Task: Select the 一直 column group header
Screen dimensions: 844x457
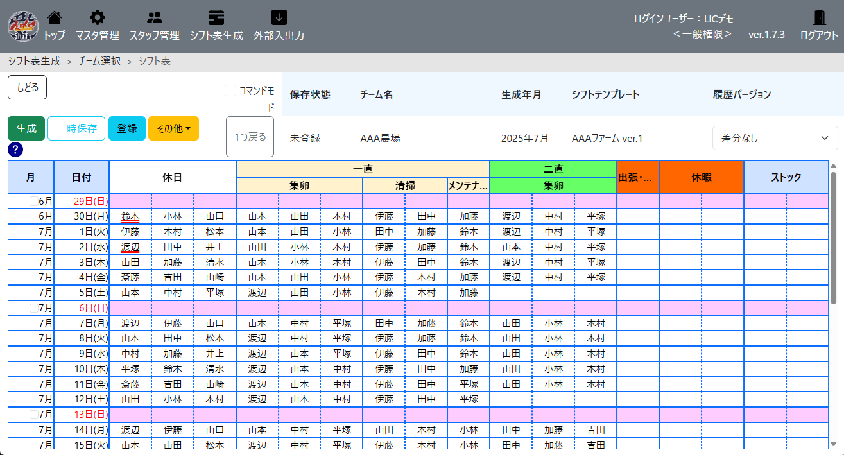Action: 363,169
